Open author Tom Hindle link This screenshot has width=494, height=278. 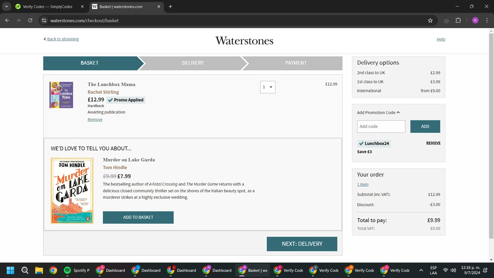(115, 167)
